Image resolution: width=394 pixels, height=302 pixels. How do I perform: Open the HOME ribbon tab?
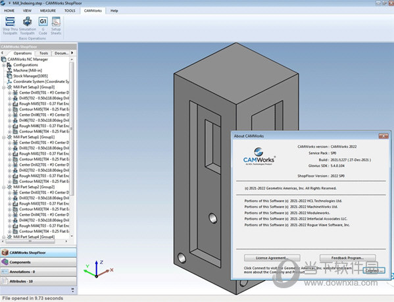click(x=9, y=11)
